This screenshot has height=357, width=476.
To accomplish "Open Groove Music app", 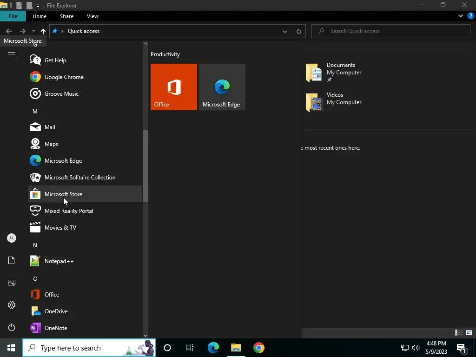I will (85, 93).
